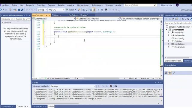
Task: Click the categorized view icon in Propiedades
Action: coord(166,73)
